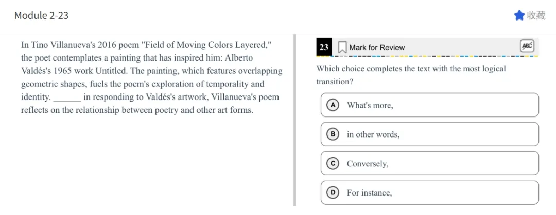The width and height of the screenshot is (556, 215).
Task: Choose the answer "in other words,"
Action: pyautogui.click(x=373, y=134)
